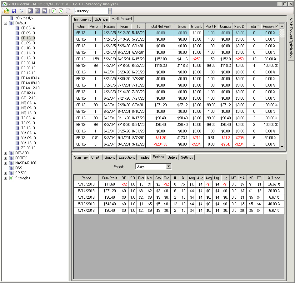Image resolution: width=295 pixels, height=283 pixels.
Task: Click the 80.00 % Percent Profitable cell
Action: coord(270,59)
